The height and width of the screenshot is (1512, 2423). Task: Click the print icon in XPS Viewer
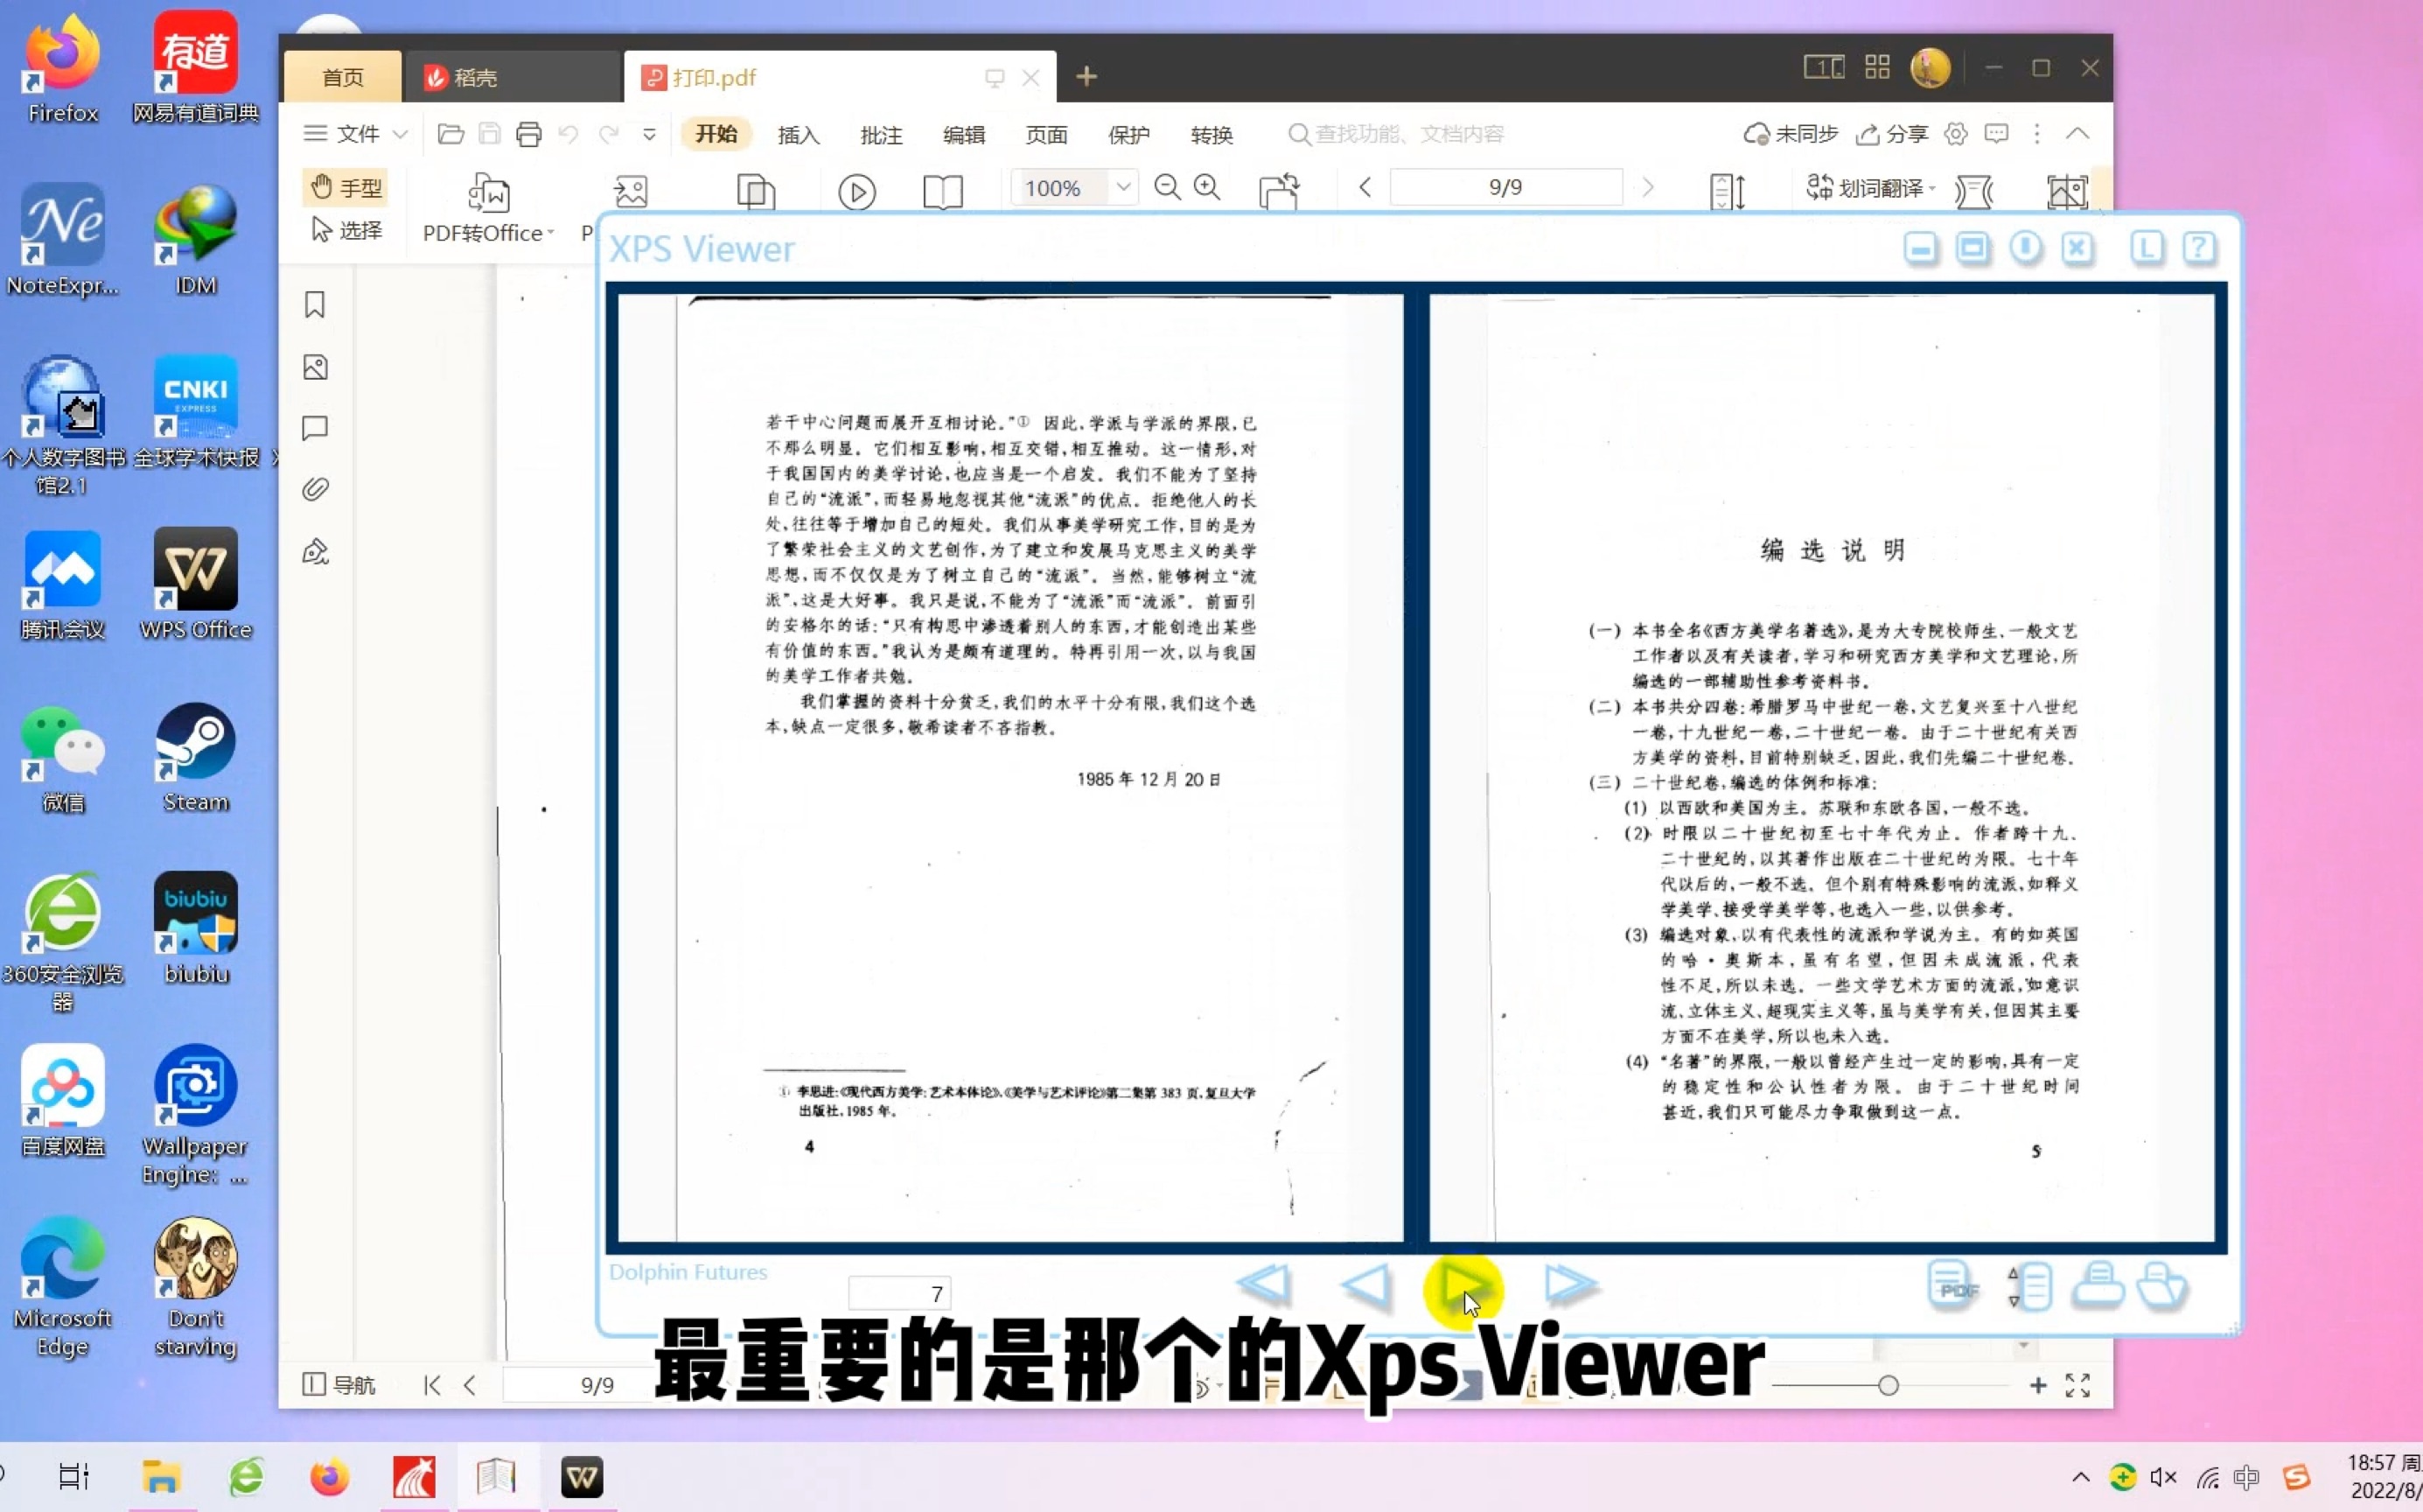(x=2097, y=1285)
